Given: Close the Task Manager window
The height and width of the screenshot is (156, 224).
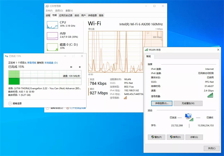Looking at the screenshot, I should click(163, 6).
